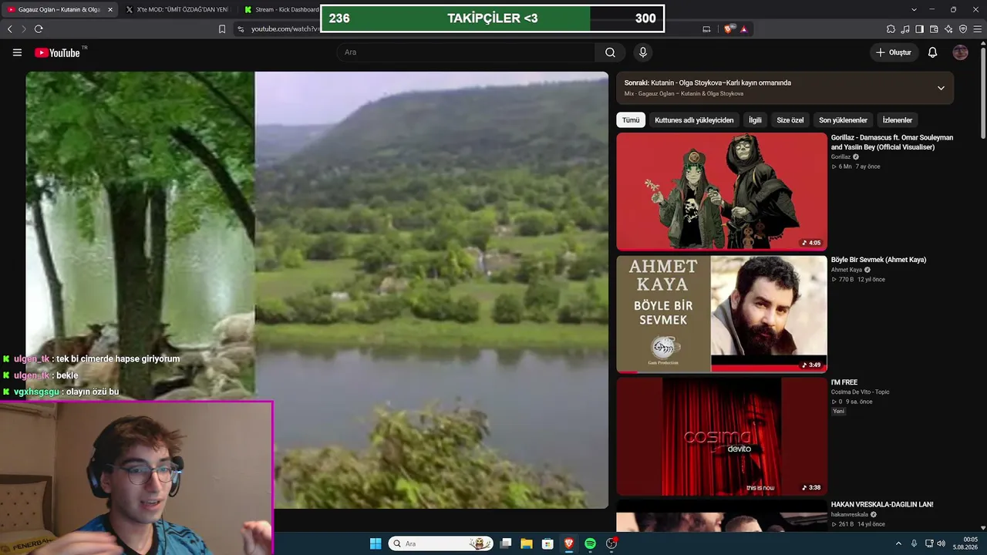
Task: Open the Brave VPN shield icon
Action: [962, 29]
